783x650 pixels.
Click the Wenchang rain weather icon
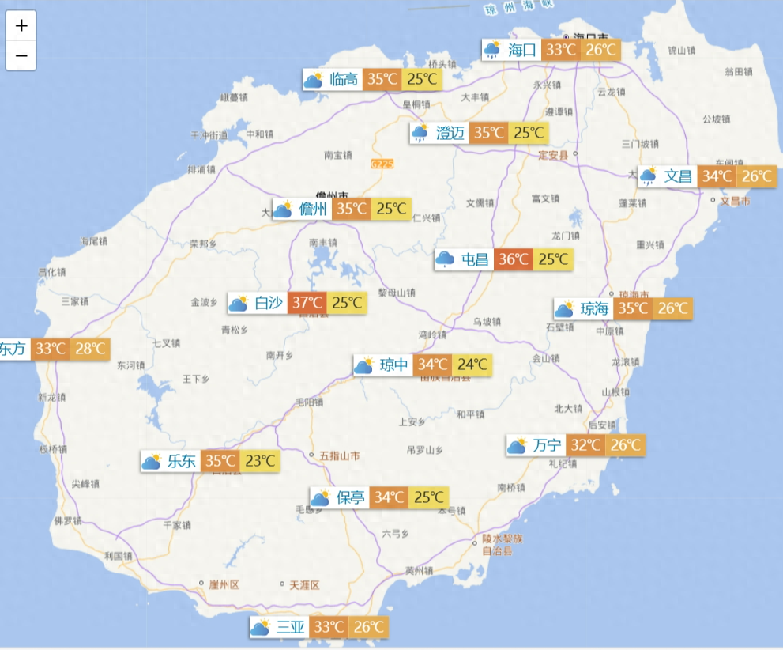point(649,176)
